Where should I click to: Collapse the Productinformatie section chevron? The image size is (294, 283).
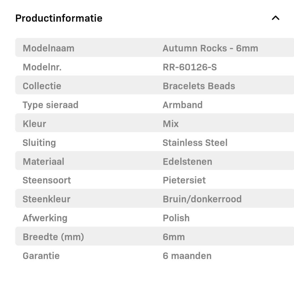(x=275, y=18)
